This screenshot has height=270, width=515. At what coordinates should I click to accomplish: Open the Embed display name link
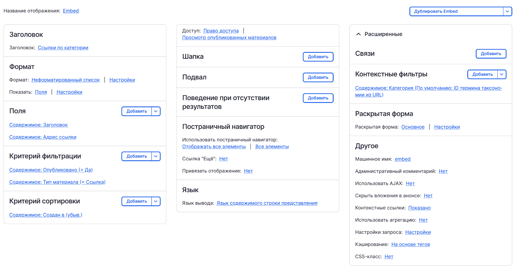71,11
